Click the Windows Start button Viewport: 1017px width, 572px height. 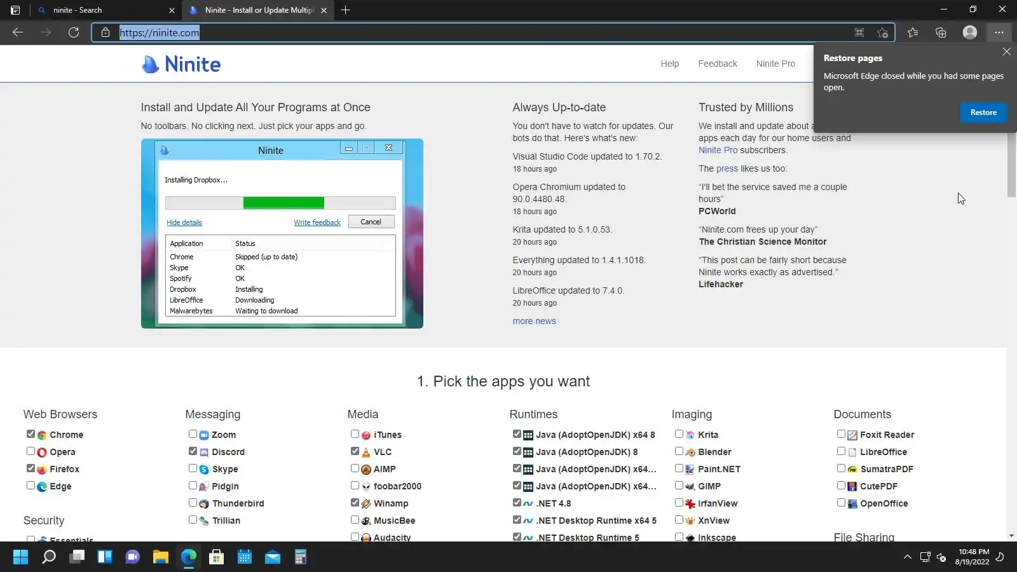[20, 557]
